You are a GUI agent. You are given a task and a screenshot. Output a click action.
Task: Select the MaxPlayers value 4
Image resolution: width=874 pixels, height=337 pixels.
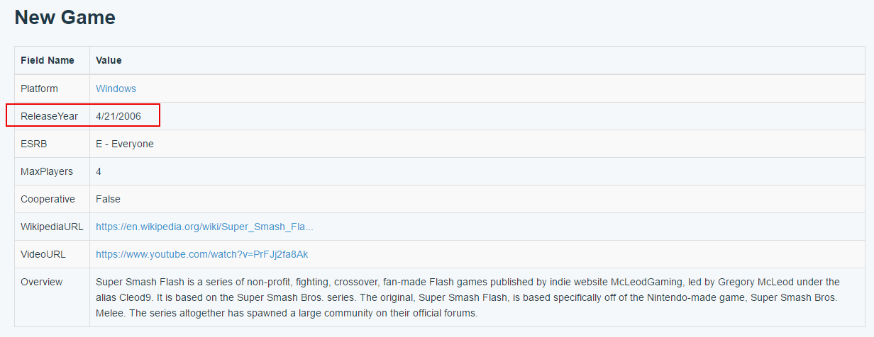pyautogui.click(x=99, y=171)
